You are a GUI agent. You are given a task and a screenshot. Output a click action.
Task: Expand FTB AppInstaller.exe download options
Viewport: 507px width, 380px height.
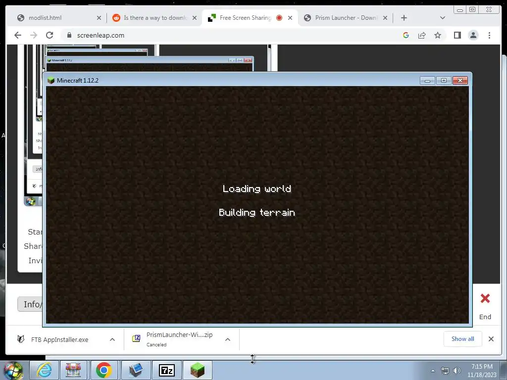(x=112, y=339)
